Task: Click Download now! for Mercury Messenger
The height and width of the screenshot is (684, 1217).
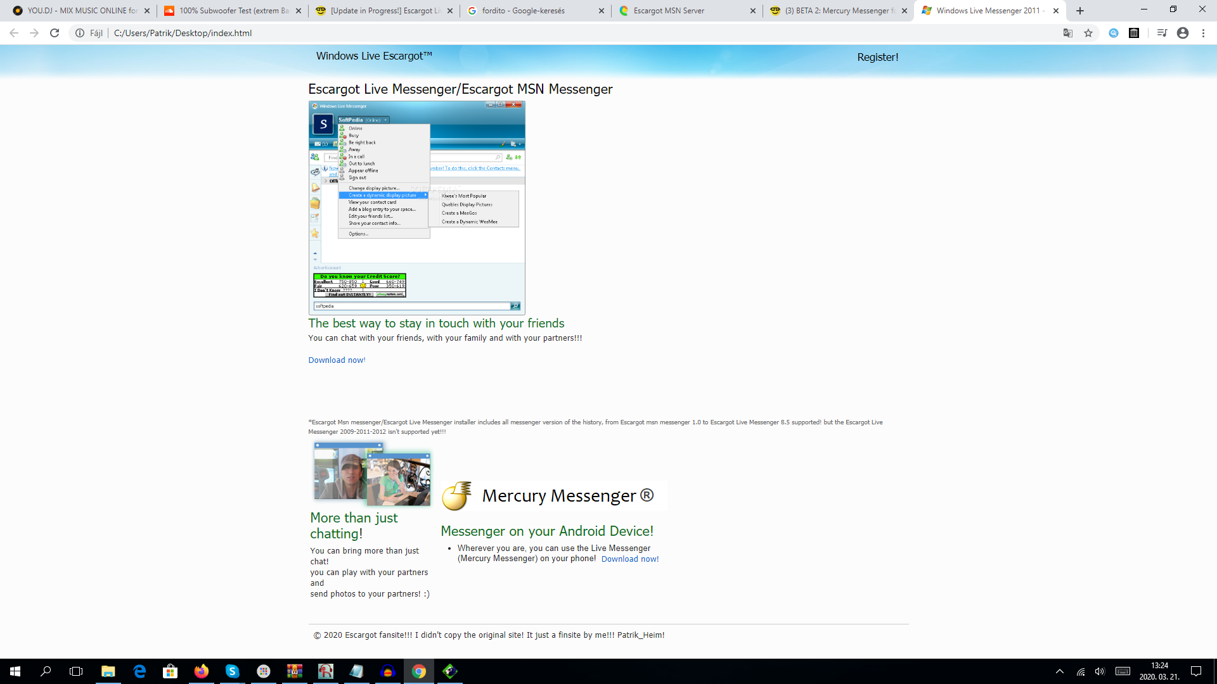Action: tap(630, 559)
